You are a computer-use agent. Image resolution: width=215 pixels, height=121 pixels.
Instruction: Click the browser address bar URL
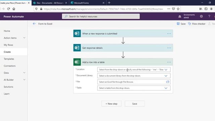103,9
